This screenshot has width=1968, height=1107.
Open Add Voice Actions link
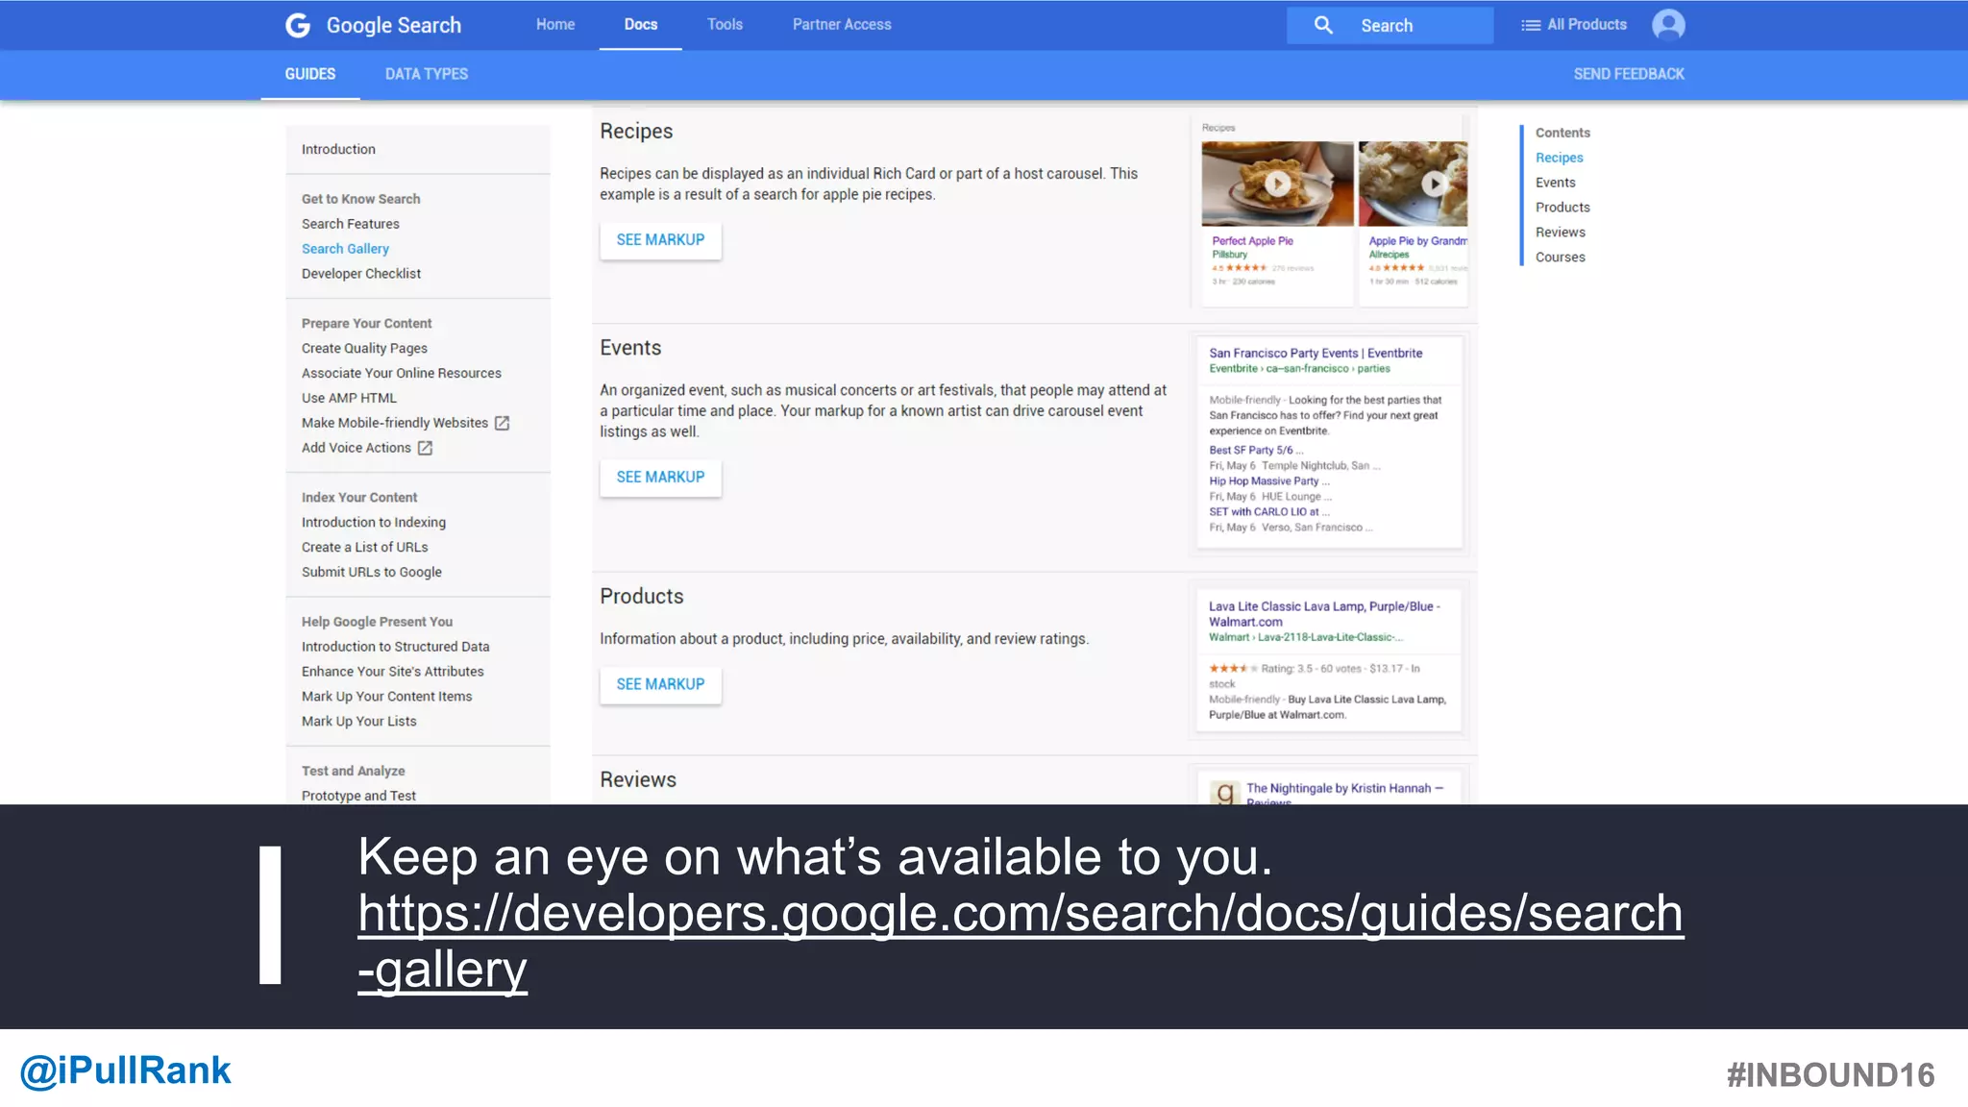coord(356,448)
